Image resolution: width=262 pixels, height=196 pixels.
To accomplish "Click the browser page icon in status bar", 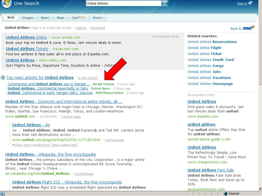I will coord(2,194).
